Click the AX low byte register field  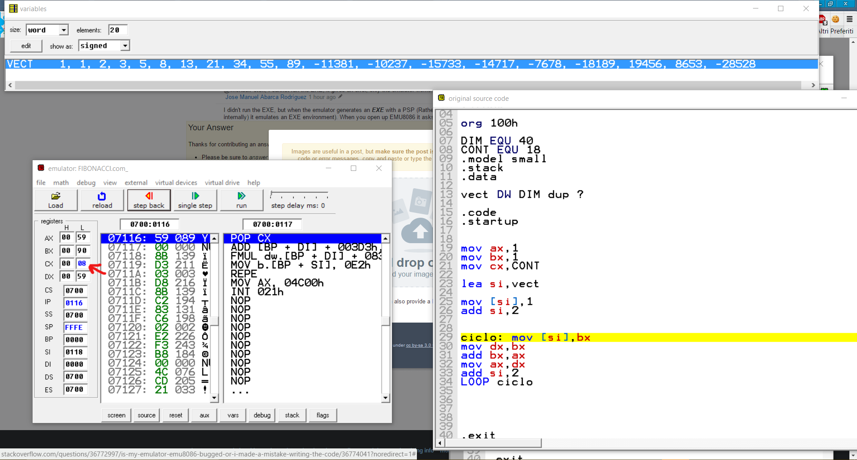pos(82,237)
